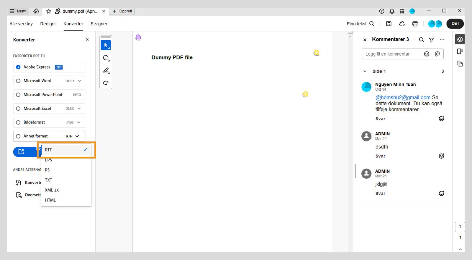472x260 pixels.
Task: Close the Kommentarer panel
Action: [x=365, y=40]
